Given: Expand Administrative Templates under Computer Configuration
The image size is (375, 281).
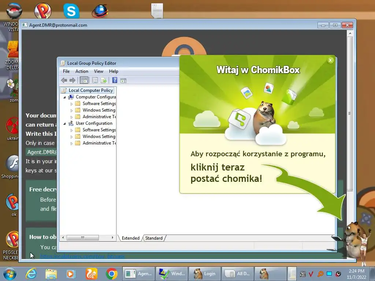Looking at the screenshot, I should tap(71, 117).
